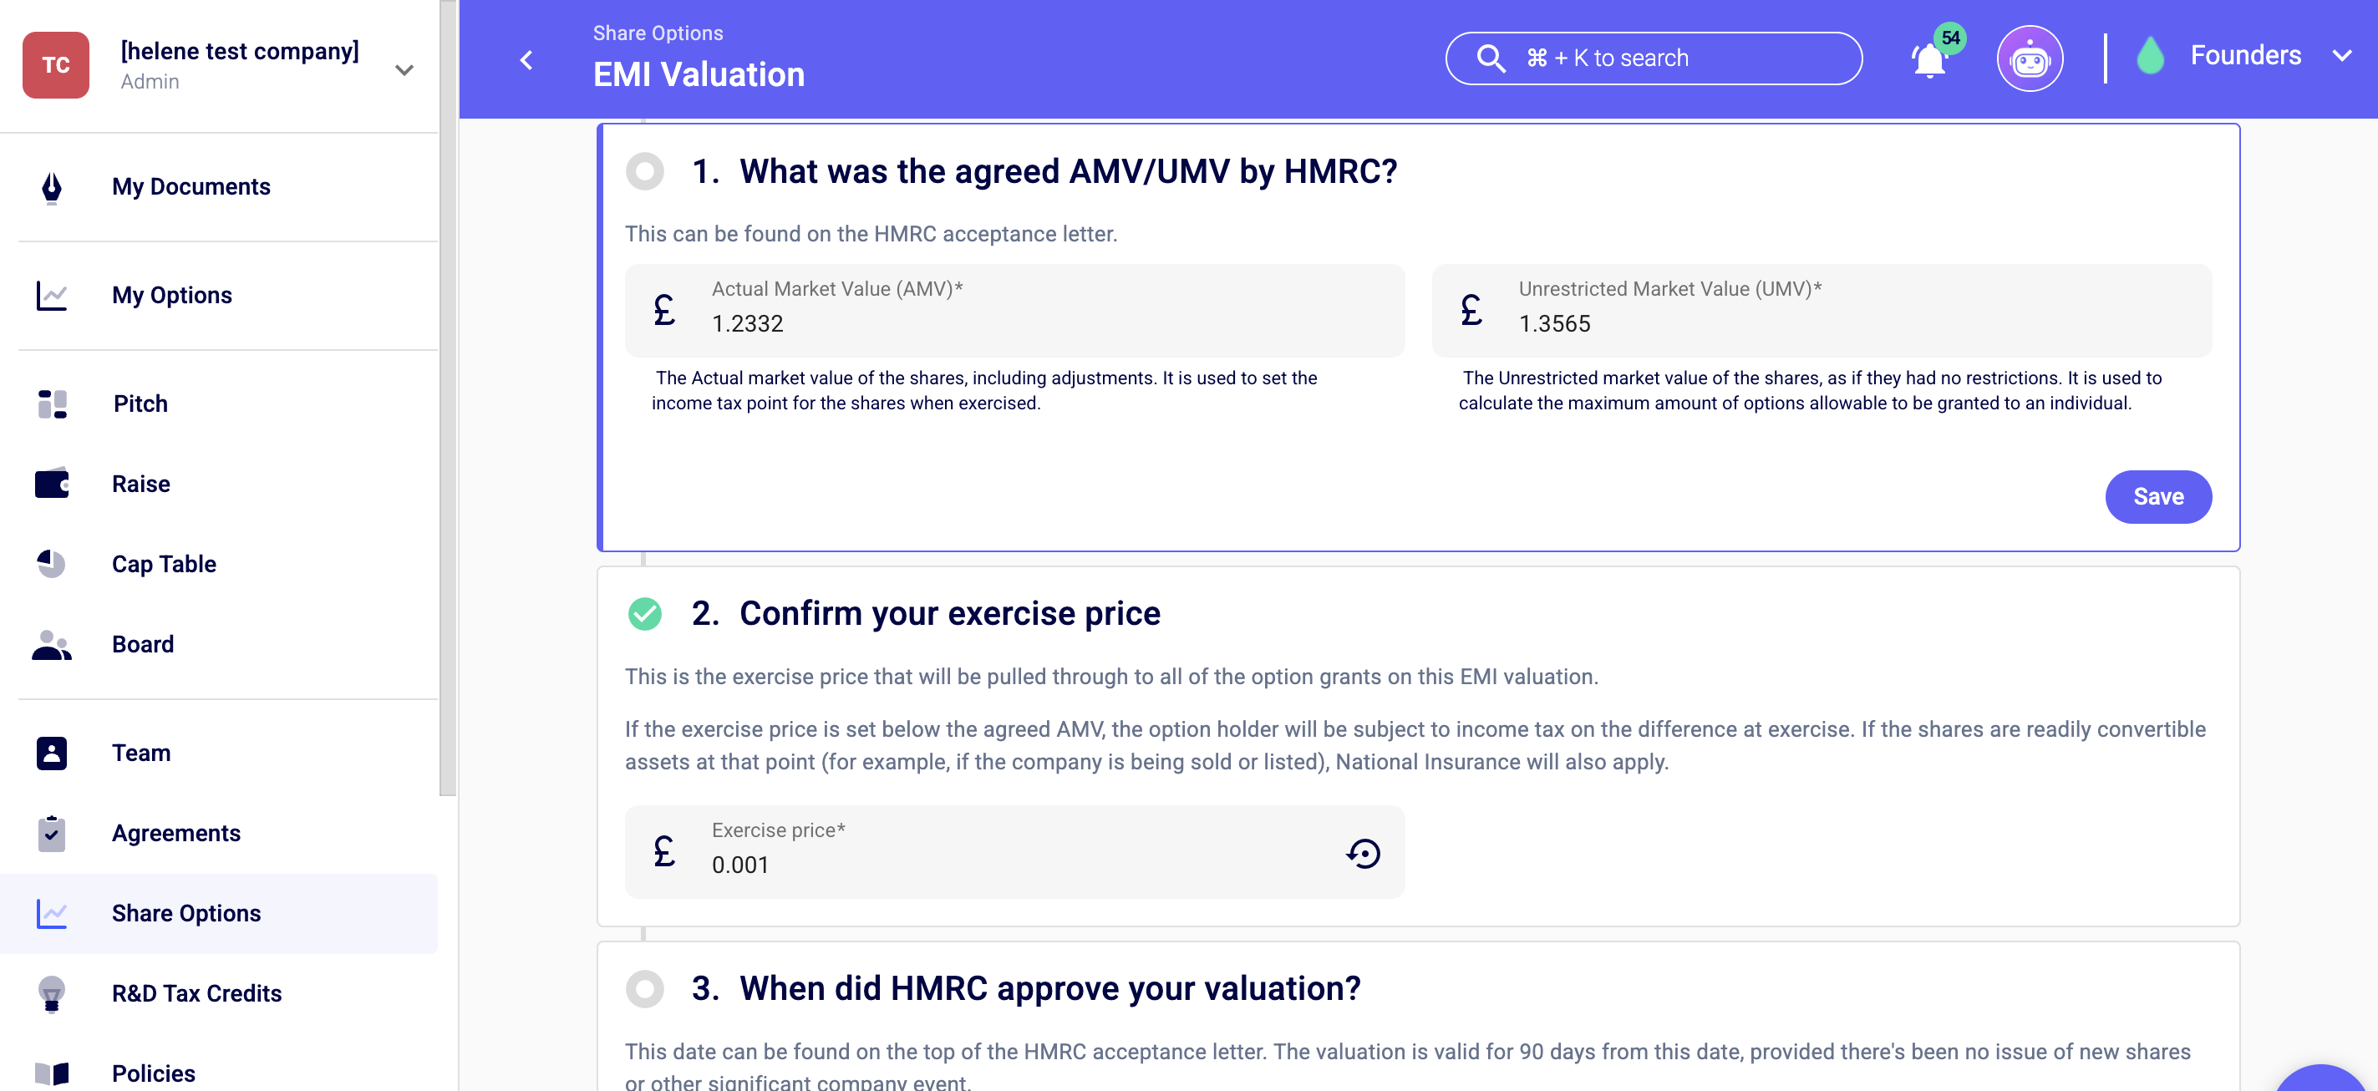Click the sidebar vertical scrollbar
The width and height of the screenshot is (2378, 1091).
(x=448, y=397)
